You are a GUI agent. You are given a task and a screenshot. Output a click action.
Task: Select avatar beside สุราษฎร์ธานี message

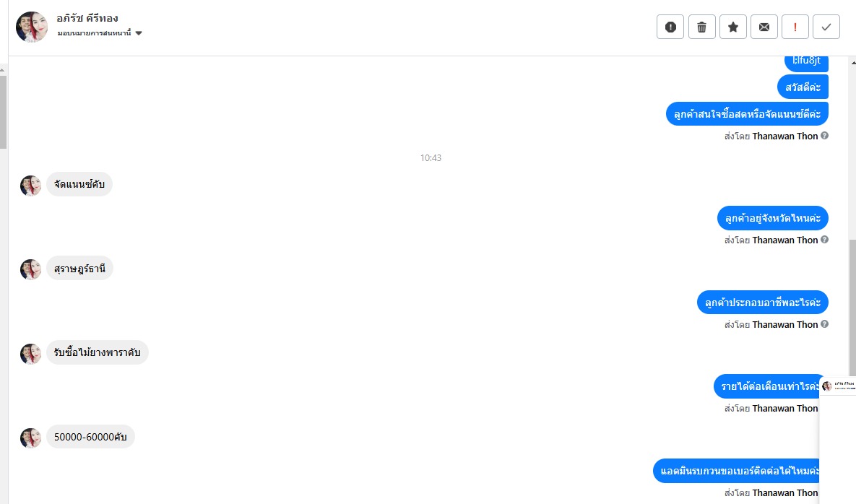coord(30,269)
